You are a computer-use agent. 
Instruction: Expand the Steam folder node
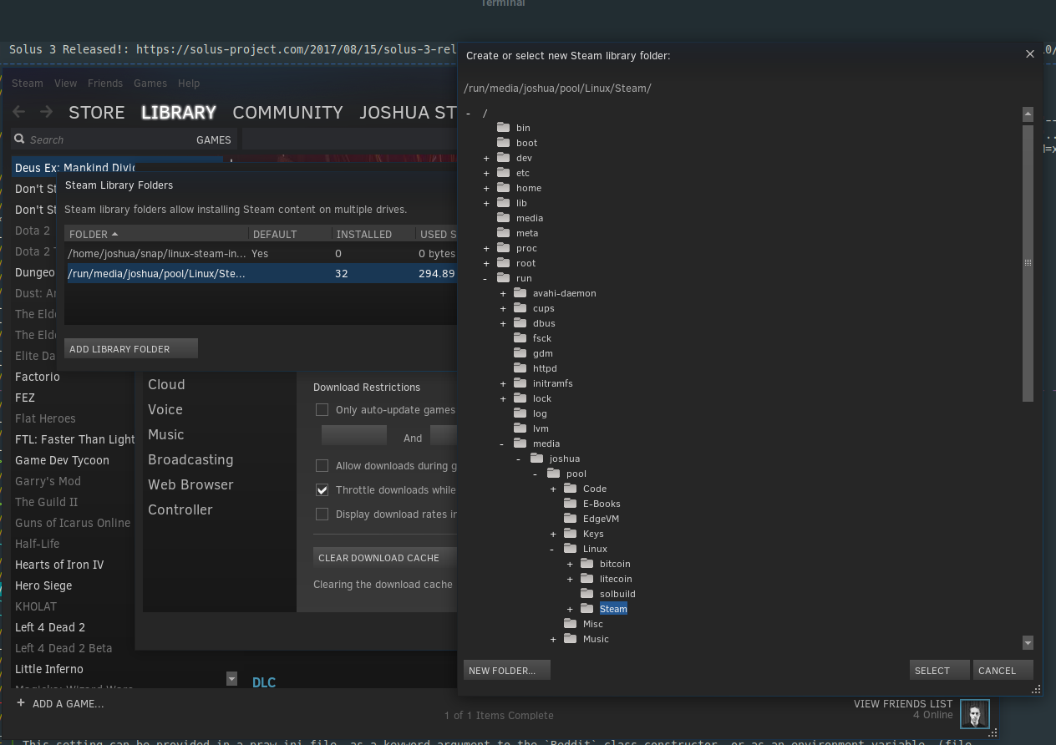pyautogui.click(x=570, y=609)
